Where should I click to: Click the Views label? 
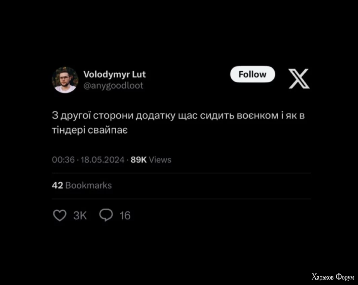[160, 160]
